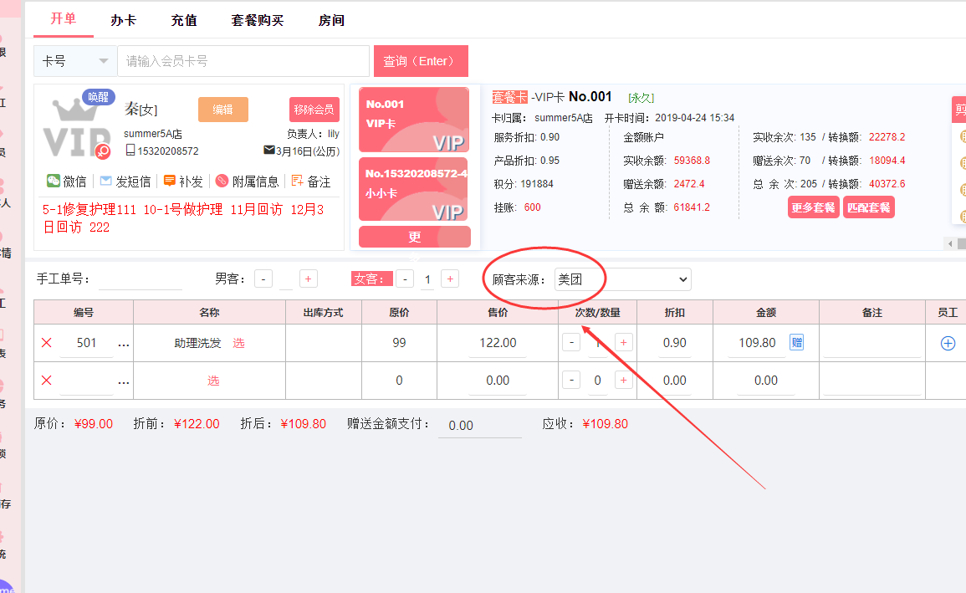Click the 挂账 value 600
Image resolution: width=966 pixels, height=593 pixels.
532,207
